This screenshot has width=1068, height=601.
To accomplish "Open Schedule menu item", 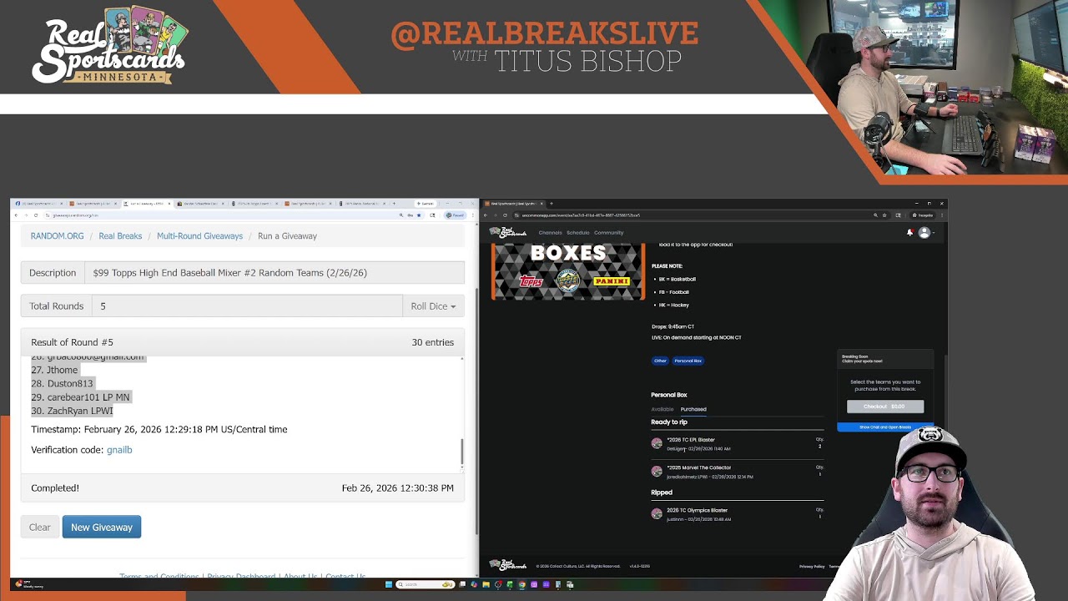I will click(x=578, y=233).
